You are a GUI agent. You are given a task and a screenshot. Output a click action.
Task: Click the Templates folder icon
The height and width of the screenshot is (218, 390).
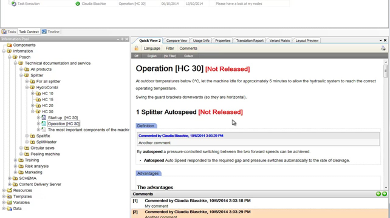[x=10, y=196]
